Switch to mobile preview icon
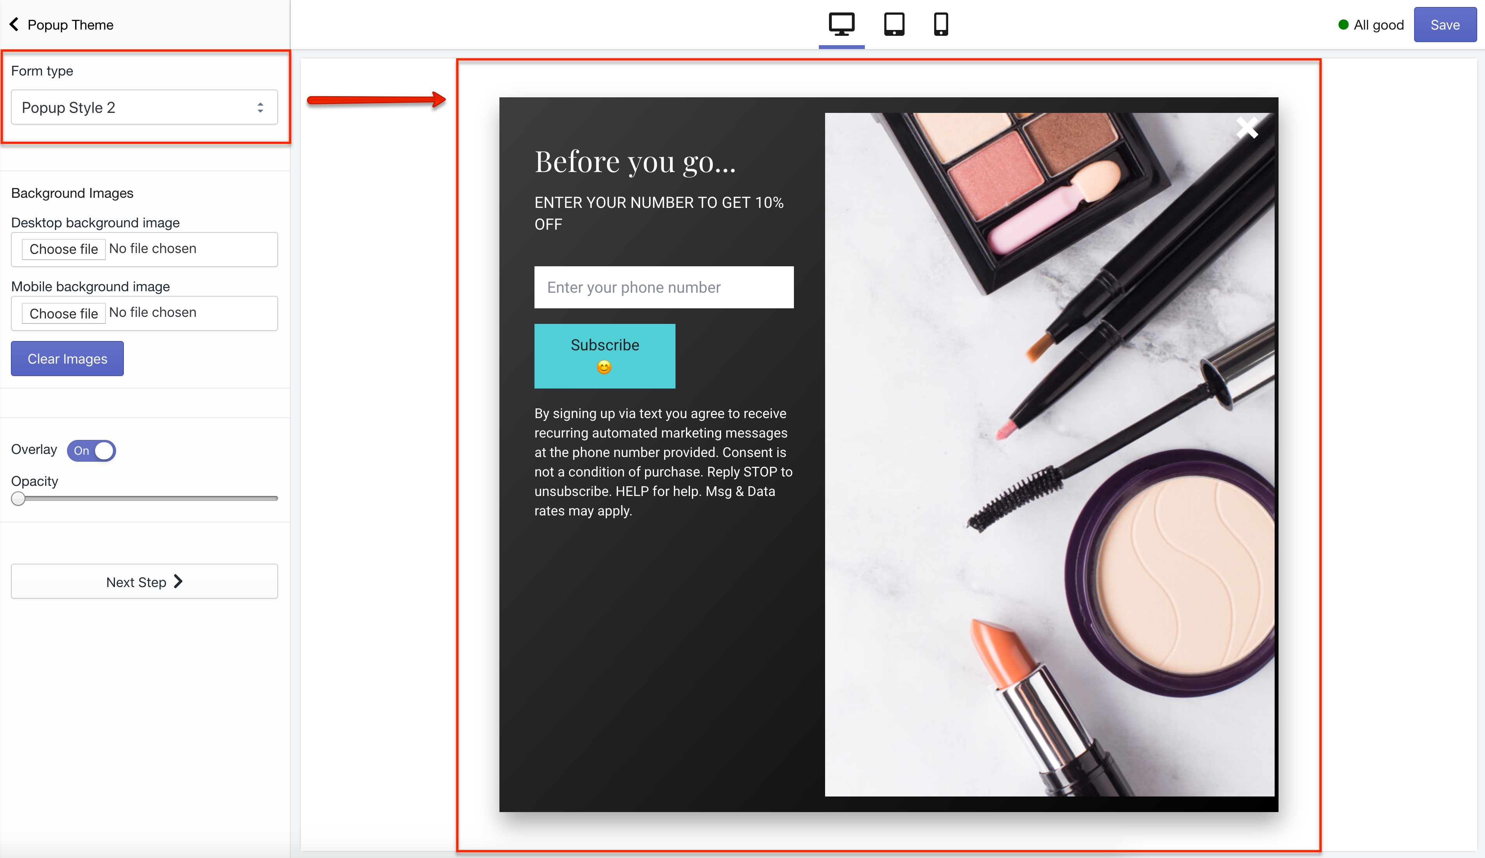Image resolution: width=1485 pixels, height=858 pixels. pyautogui.click(x=941, y=24)
